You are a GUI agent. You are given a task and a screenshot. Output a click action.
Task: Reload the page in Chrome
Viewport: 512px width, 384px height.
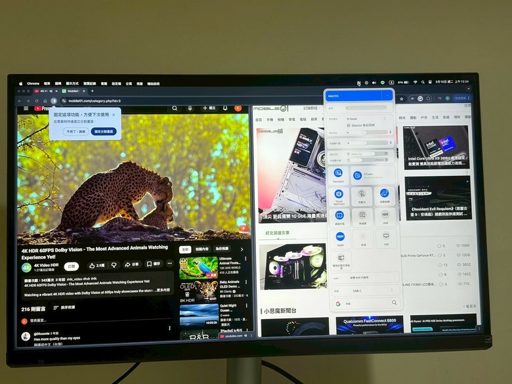pos(37,101)
